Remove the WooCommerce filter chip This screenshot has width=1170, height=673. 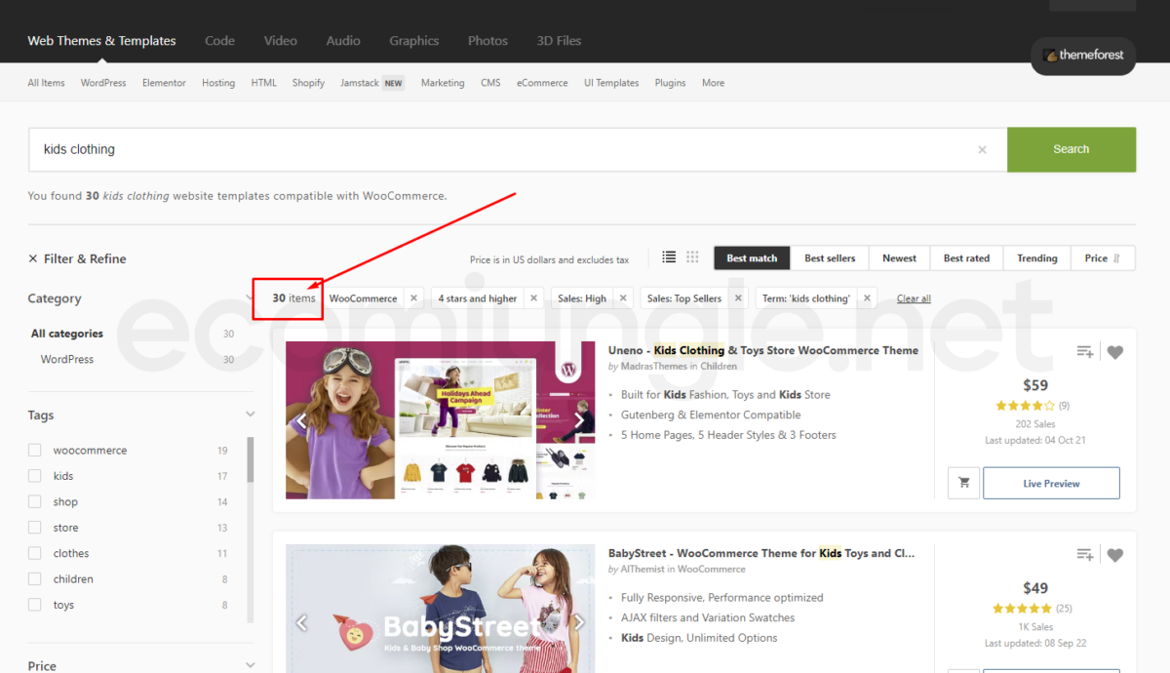[x=413, y=298]
